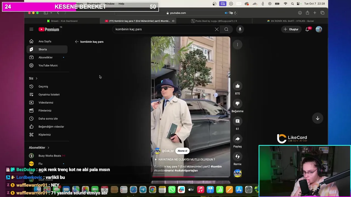This screenshot has width=351, height=197.
Task: Open the YouTube guide hamburger menu
Action: point(31,29)
